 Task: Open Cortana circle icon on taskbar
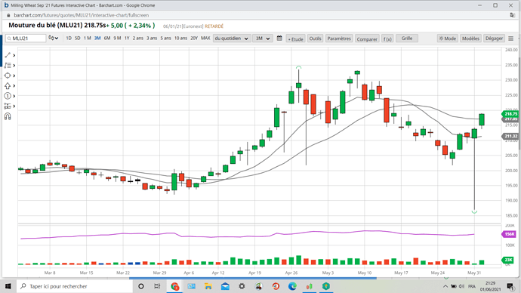coord(141,286)
